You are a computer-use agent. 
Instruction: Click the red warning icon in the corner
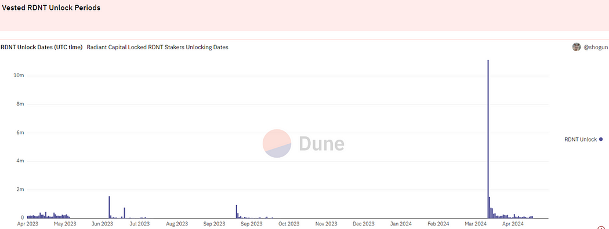(601, 228)
